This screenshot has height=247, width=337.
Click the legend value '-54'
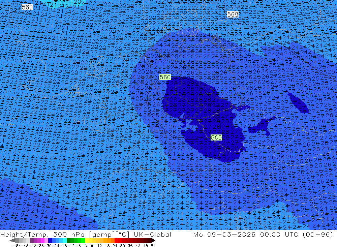point(17,246)
